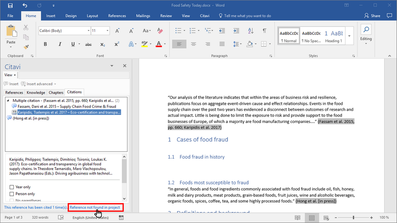The height and width of the screenshot is (223, 397).
Task: Sort paragraphs with the A-Z icon
Action: coord(251,31)
